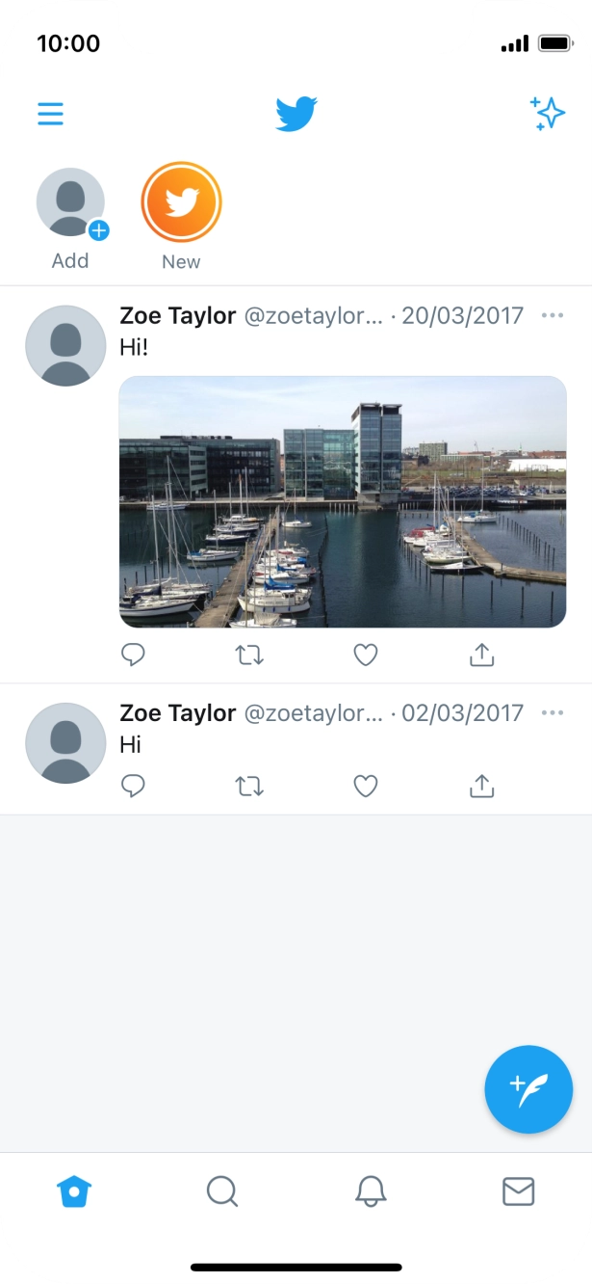Reply to Zoe Taylor's 'Hi!' tweet
This screenshot has height=1284, width=592.
pos(133,655)
